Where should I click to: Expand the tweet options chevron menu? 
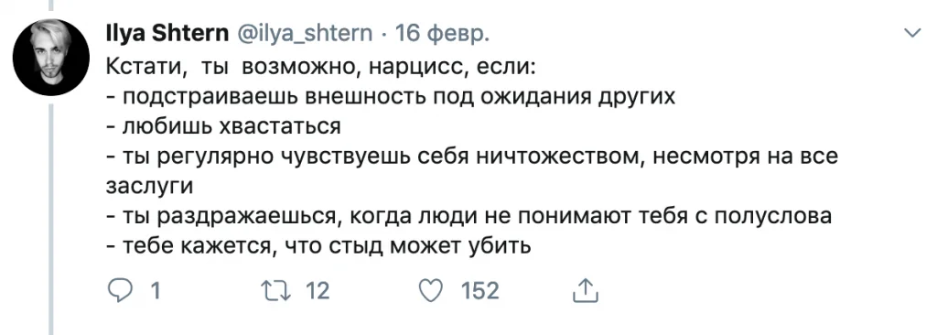click(x=914, y=34)
